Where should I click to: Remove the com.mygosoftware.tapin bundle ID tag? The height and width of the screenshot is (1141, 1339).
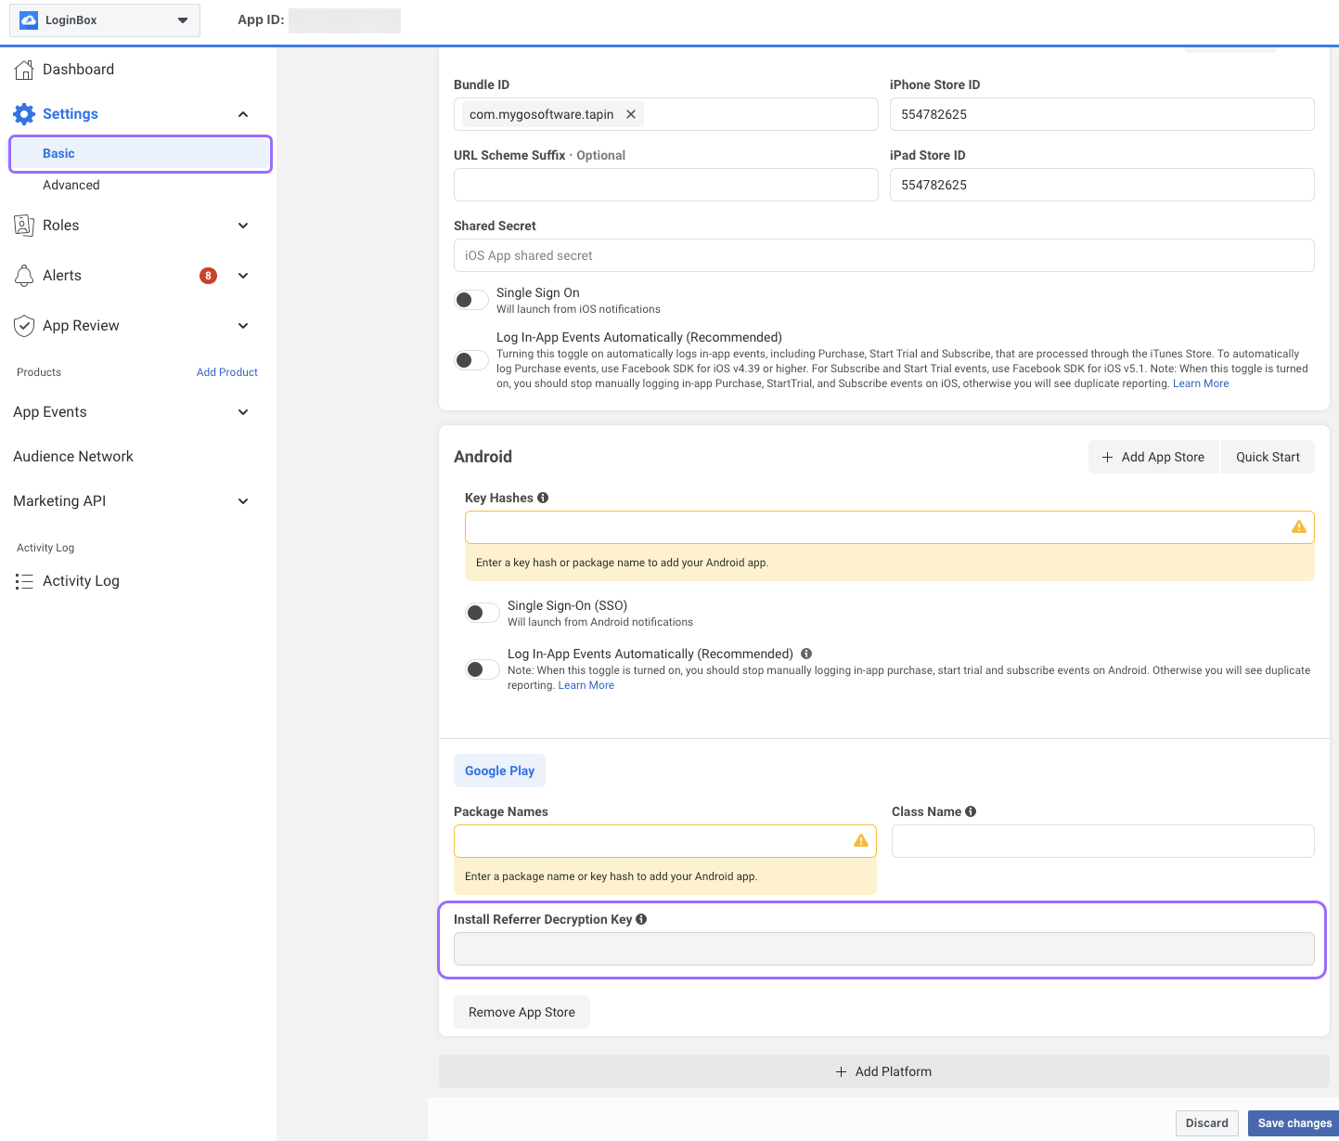pos(631,114)
